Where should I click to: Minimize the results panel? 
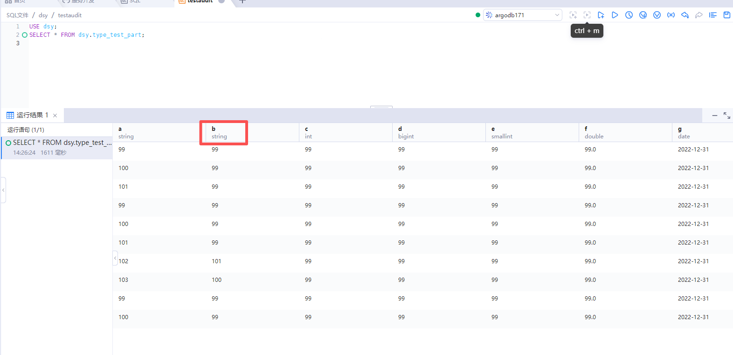click(714, 115)
